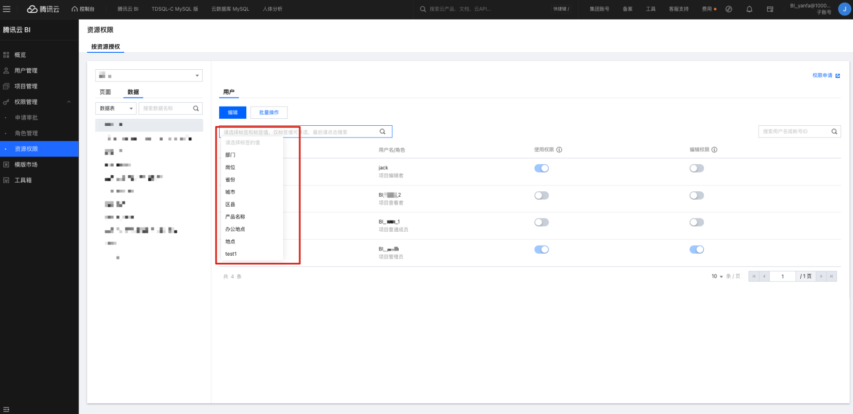Go to the 控制台 console home
Viewport: 853px width, 414px height.
pos(83,9)
